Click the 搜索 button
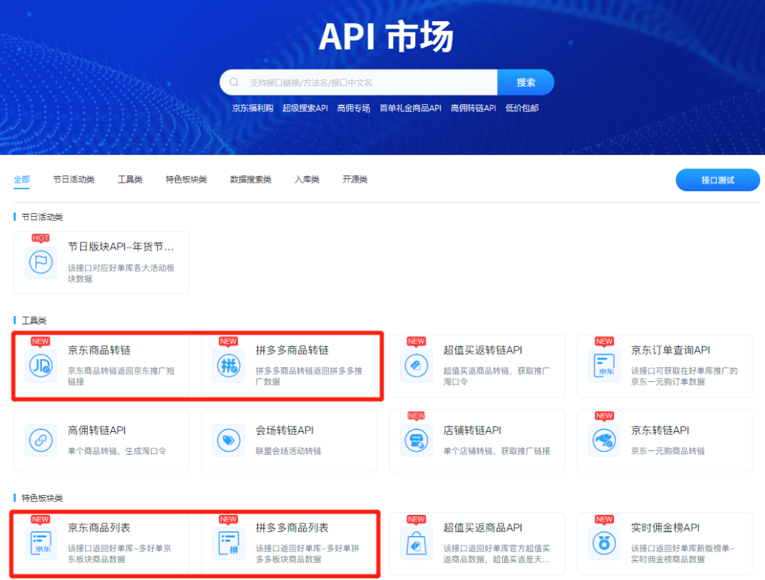The width and height of the screenshot is (765, 580). pos(526,82)
